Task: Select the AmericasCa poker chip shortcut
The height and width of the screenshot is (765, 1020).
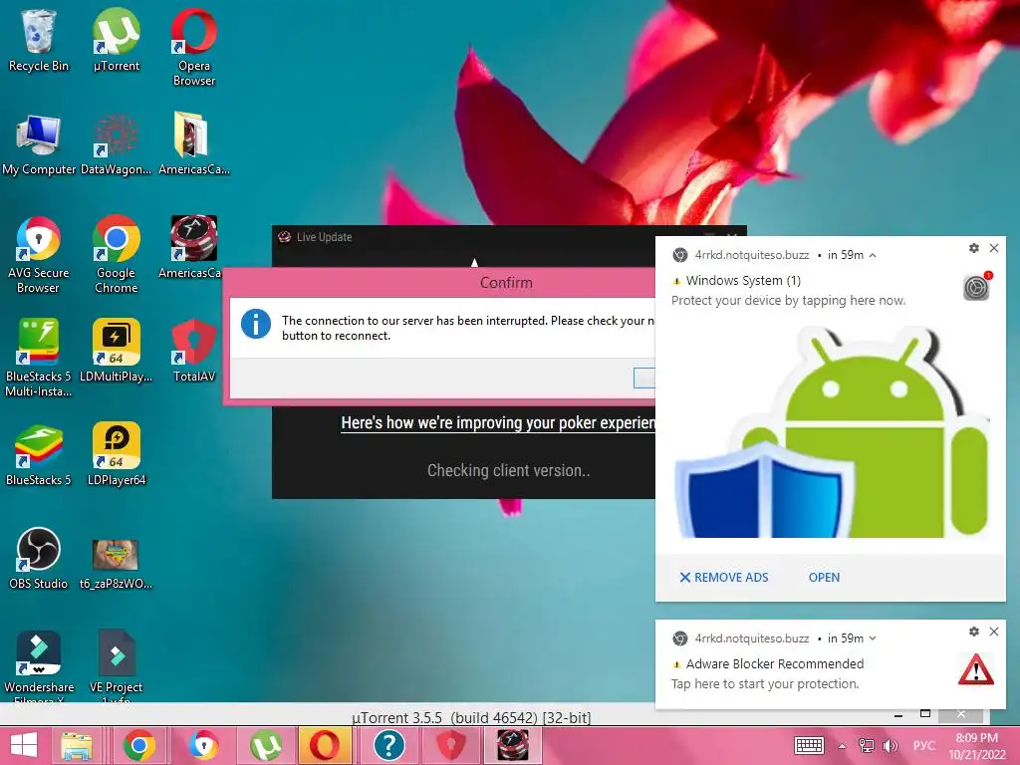Action: (x=194, y=247)
